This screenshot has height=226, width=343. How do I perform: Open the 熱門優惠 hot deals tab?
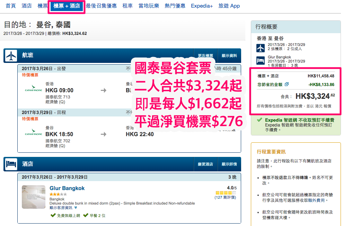coord(175,6)
